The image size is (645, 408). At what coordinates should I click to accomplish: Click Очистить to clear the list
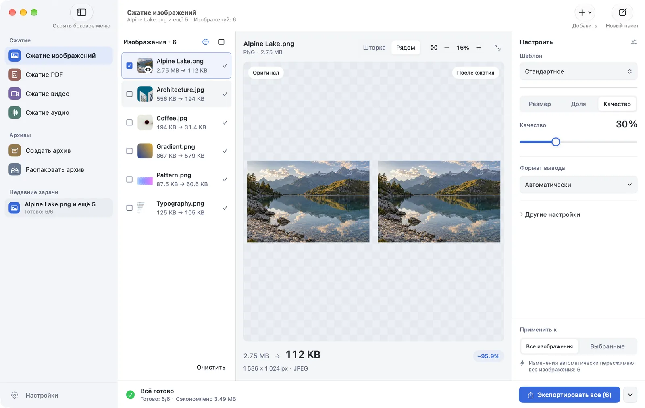pyautogui.click(x=211, y=367)
